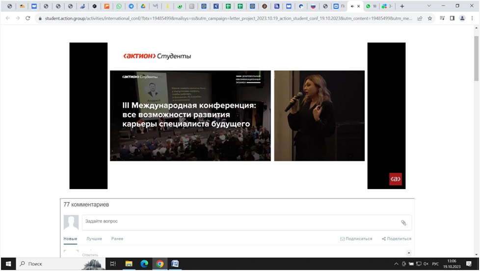The image size is (480, 271).
Task: Switch to the Лучшие comments tab
Action: 94,239
